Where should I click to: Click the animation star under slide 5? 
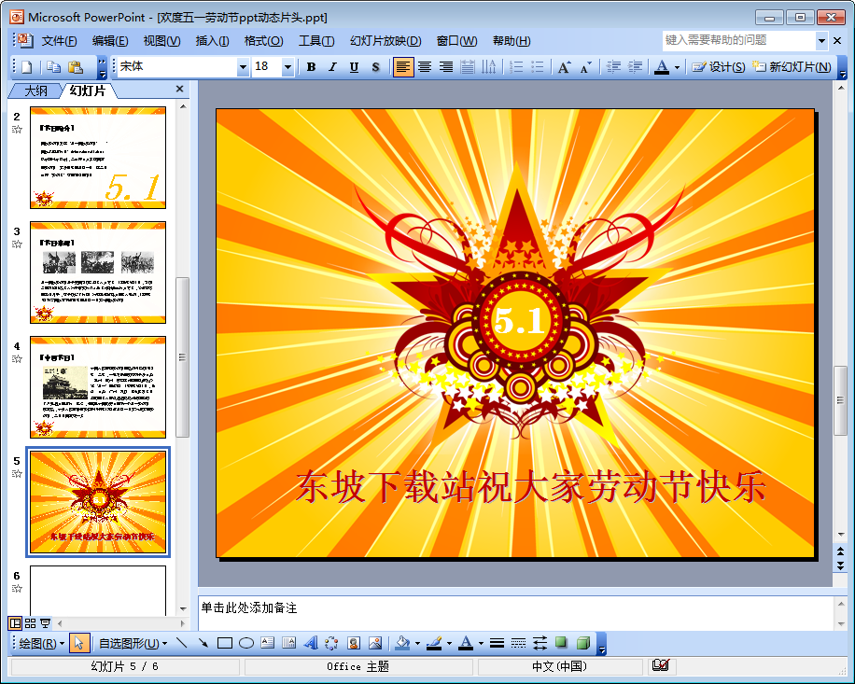coord(17,474)
